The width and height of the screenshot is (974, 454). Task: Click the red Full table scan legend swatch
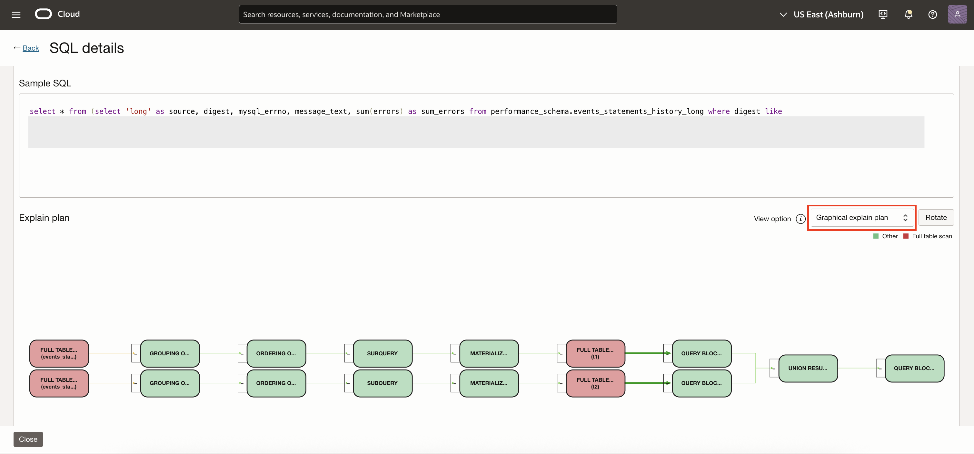[906, 236]
